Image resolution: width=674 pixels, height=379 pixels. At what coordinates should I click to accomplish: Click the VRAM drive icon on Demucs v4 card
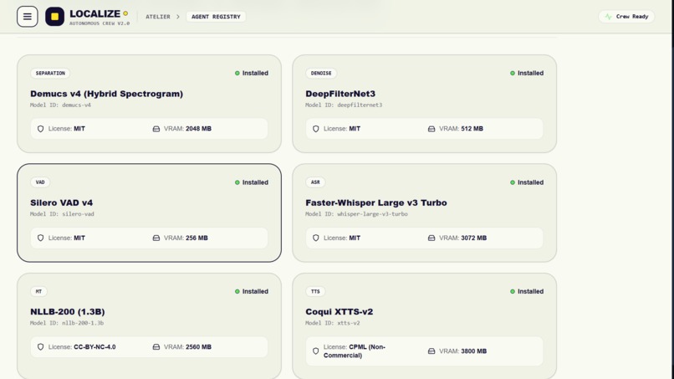point(156,129)
